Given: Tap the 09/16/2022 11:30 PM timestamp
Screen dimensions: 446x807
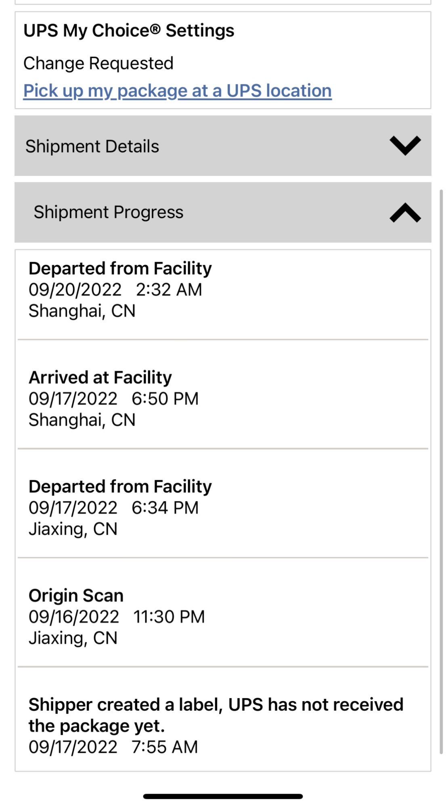Looking at the screenshot, I should (x=117, y=617).
